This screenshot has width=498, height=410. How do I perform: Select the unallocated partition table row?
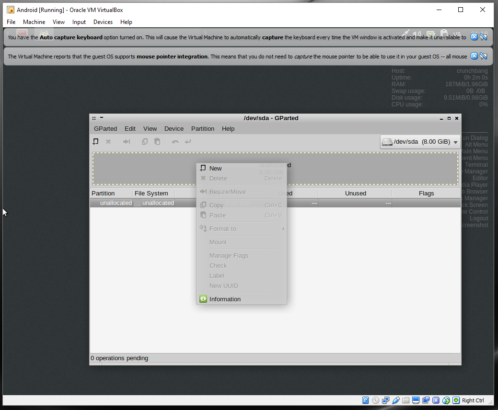(x=275, y=203)
